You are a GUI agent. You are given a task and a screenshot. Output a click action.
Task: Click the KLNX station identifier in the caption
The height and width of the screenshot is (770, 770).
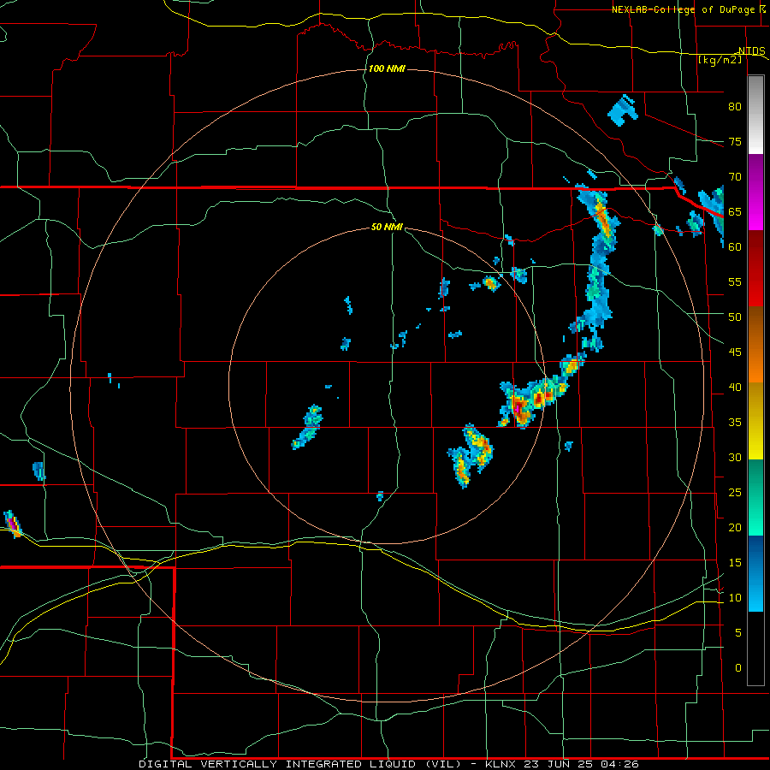pos(500,764)
